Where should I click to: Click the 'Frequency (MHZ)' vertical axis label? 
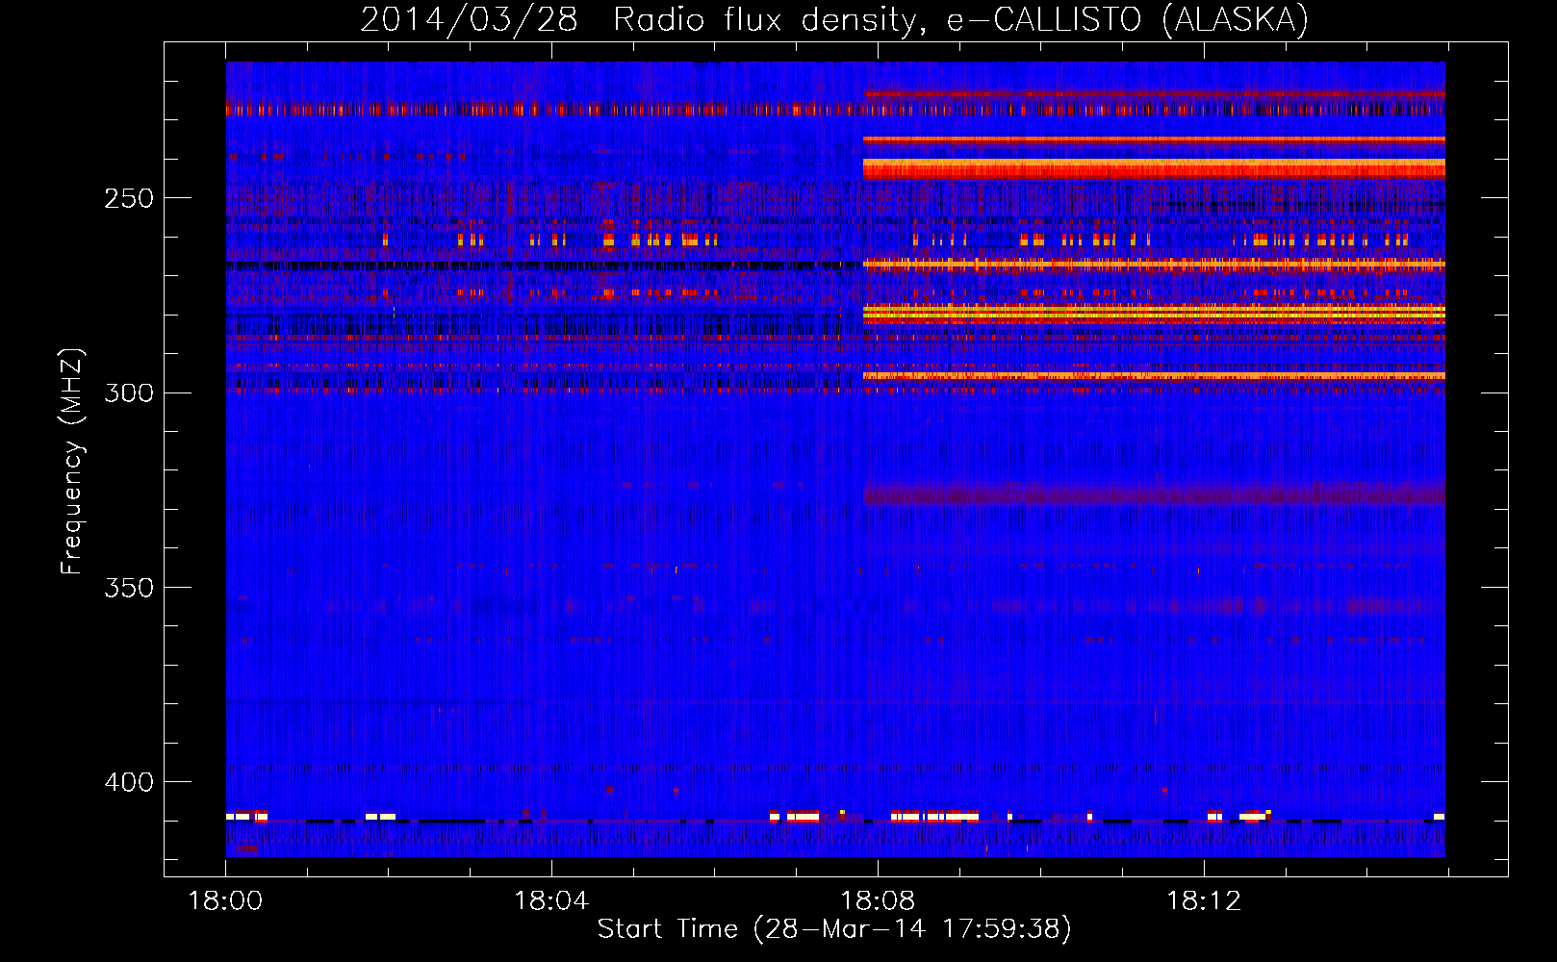[72, 462]
